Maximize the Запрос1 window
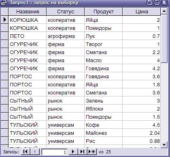 coord(157,2)
